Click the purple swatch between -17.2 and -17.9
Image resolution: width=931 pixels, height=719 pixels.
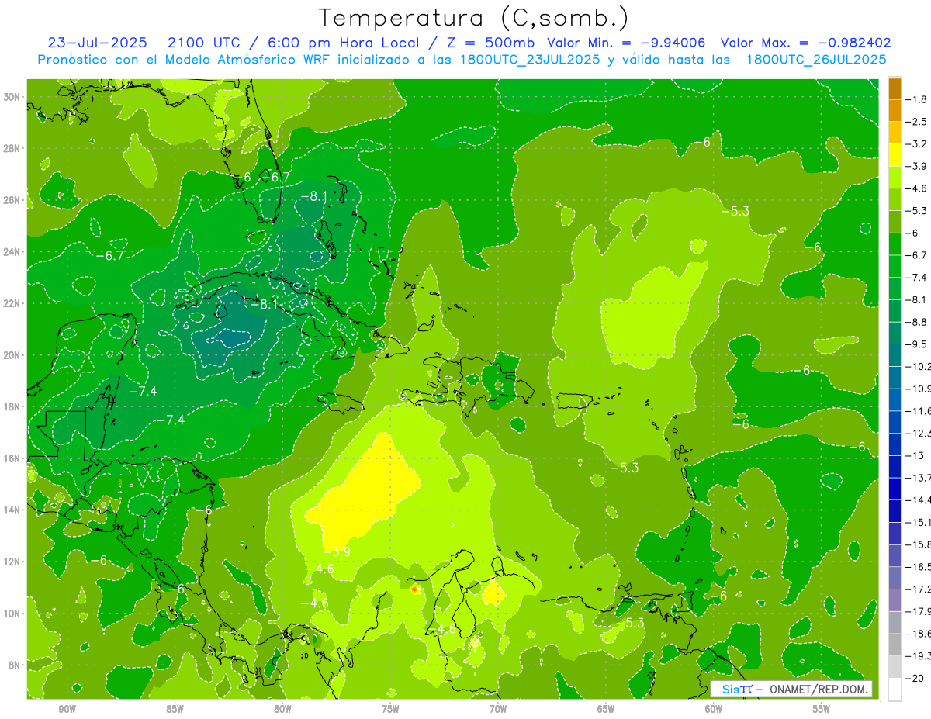(x=895, y=600)
